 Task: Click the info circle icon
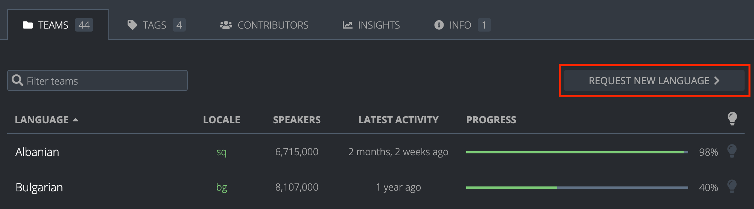click(x=439, y=25)
